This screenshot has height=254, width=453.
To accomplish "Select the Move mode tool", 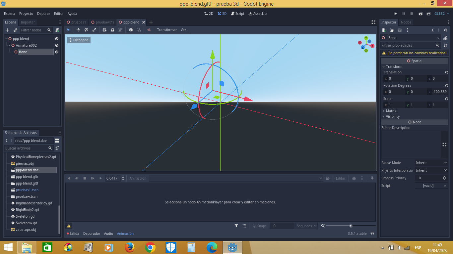I will tap(78, 30).
